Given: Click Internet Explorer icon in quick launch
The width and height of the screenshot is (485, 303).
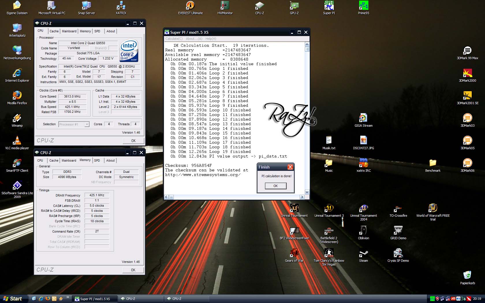Looking at the screenshot, I should tap(41, 299).
